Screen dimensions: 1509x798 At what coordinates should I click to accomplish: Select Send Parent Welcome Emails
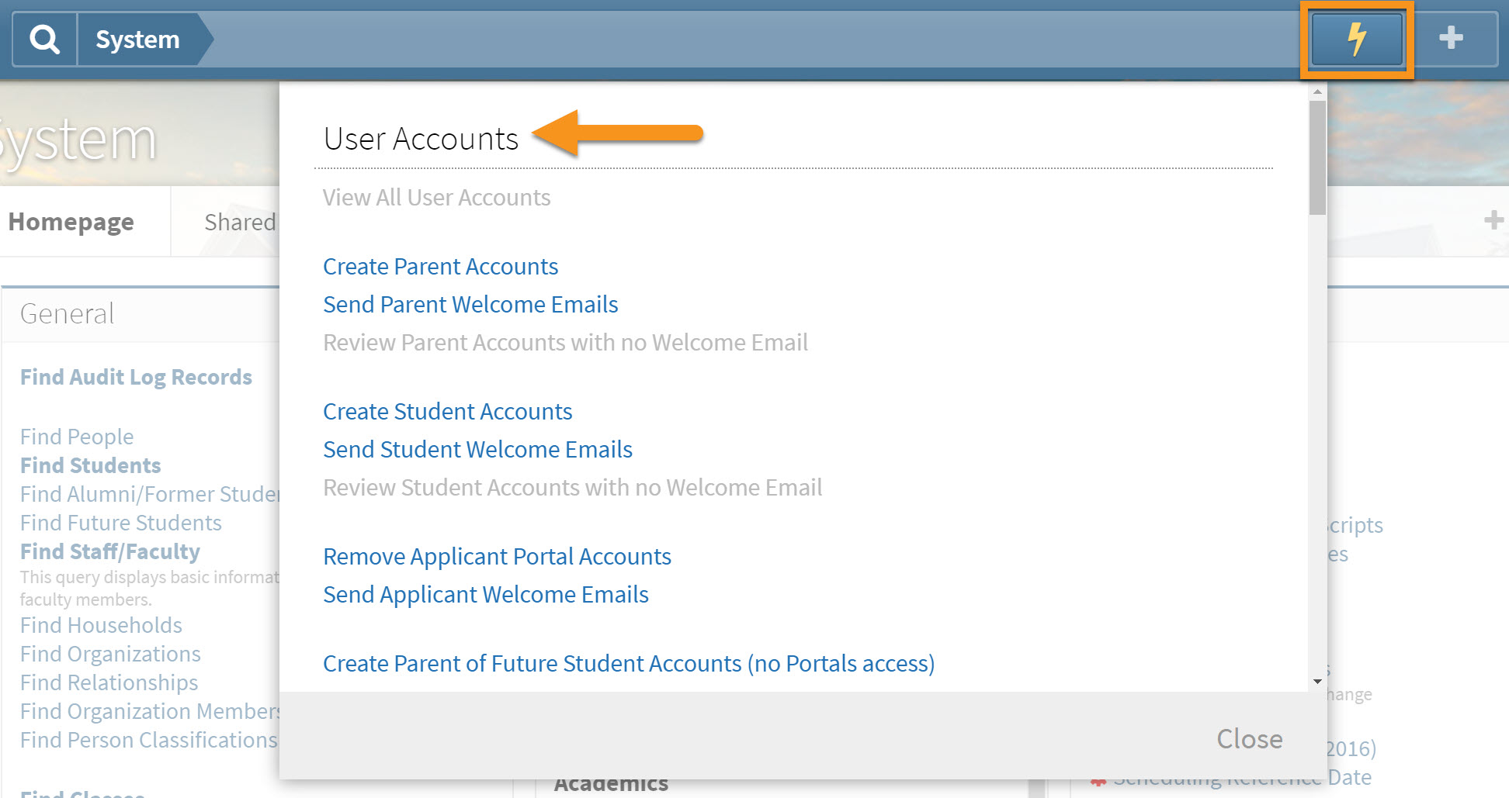coord(470,304)
